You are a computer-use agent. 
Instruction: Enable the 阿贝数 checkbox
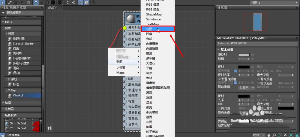coord(219,108)
